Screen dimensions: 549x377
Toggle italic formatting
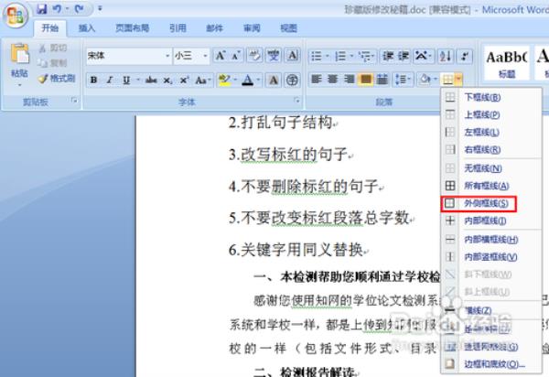pyautogui.click(x=110, y=81)
